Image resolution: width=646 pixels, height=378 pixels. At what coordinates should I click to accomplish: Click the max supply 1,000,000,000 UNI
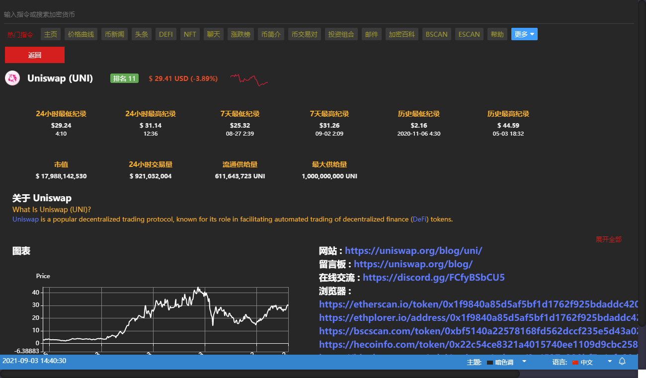[x=329, y=176]
